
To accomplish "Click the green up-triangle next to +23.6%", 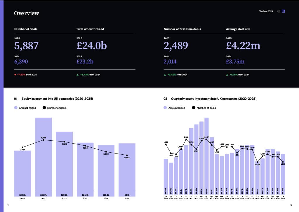I will click(165, 75).
